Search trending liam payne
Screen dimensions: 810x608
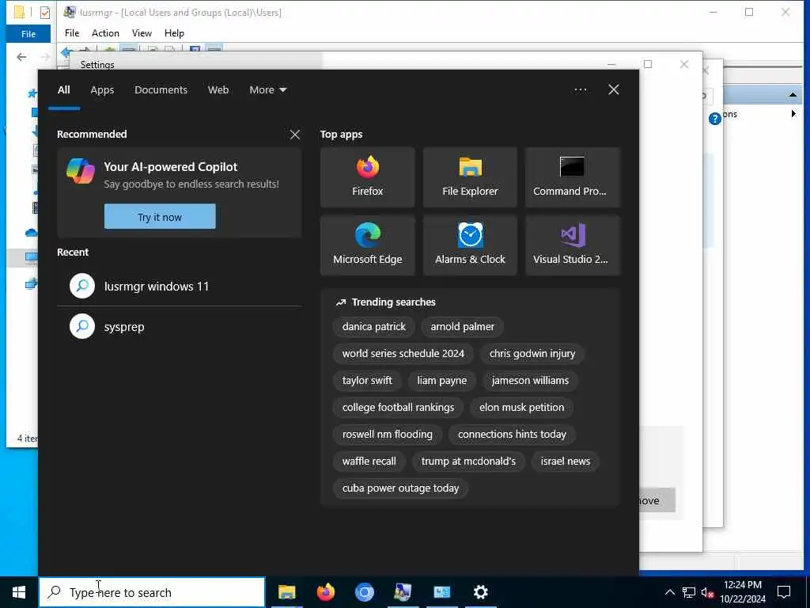[441, 381]
